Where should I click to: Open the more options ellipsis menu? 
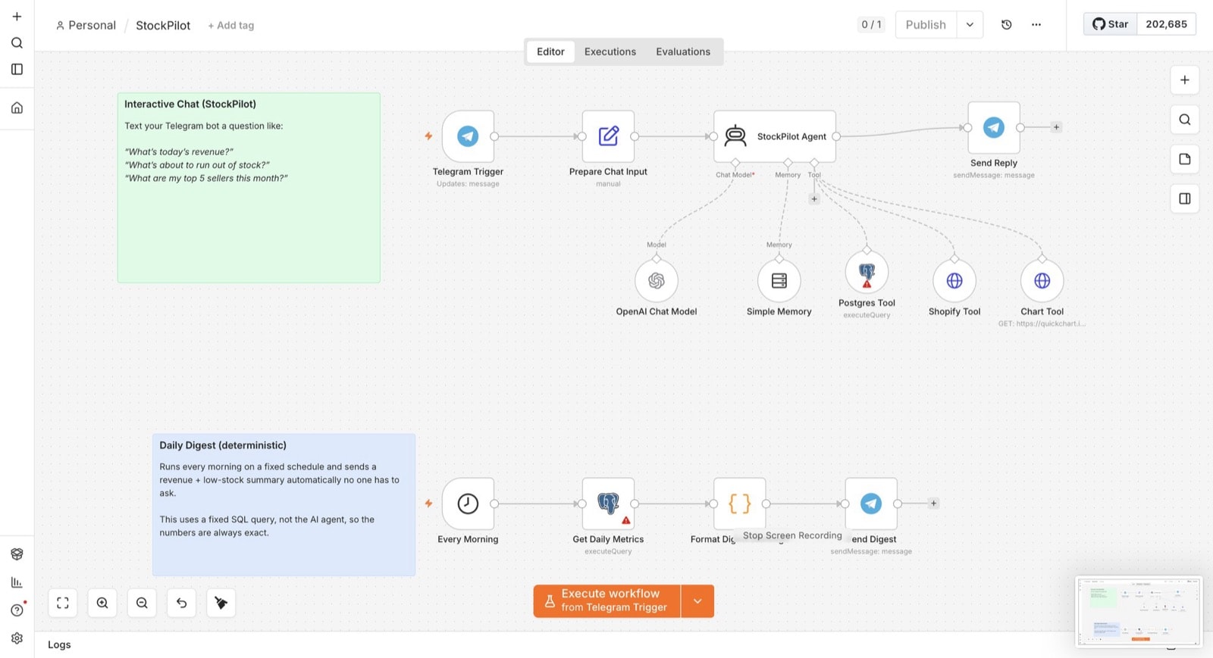click(1036, 24)
